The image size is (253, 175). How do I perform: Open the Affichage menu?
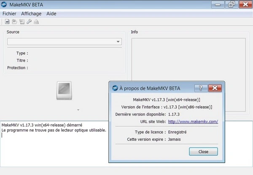point(35,14)
